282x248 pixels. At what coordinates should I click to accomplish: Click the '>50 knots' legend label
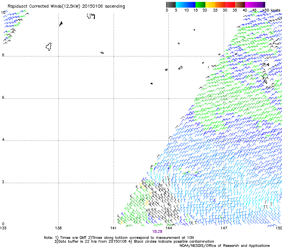(x=271, y=10)
